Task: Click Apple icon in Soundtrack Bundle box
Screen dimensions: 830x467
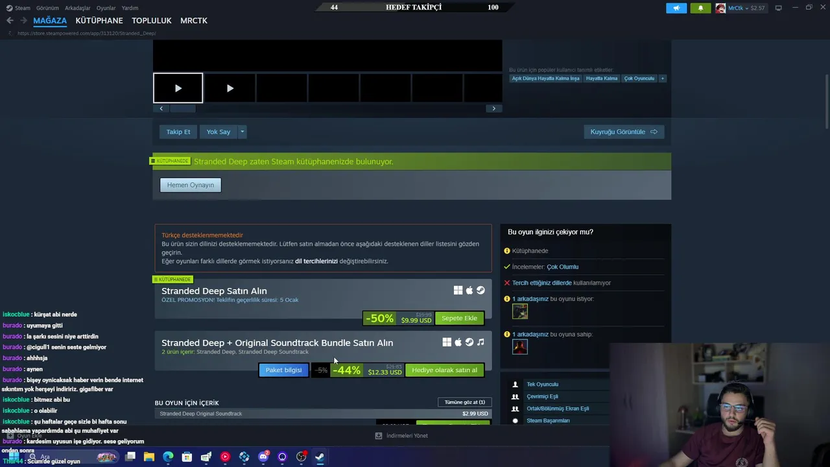Action: [458, 342]
